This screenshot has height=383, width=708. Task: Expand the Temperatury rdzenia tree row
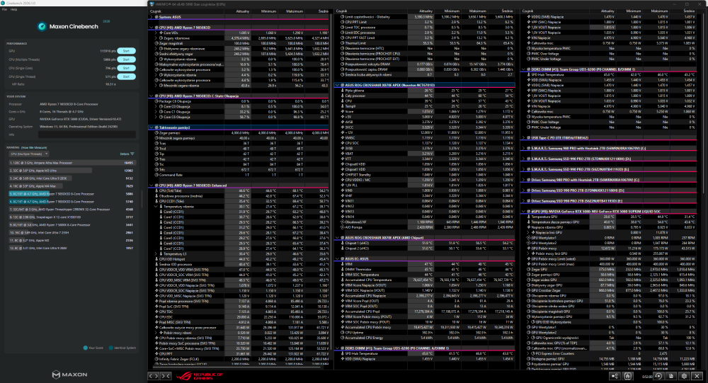click(156, 207)
